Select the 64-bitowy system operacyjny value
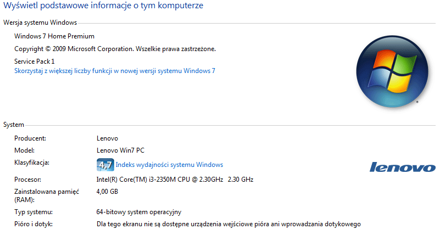The image size is (440, 235). [138, 212]
